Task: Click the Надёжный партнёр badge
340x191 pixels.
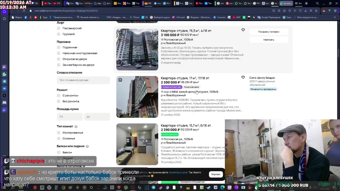Action: pyautogui.click(x=172, y=87)
